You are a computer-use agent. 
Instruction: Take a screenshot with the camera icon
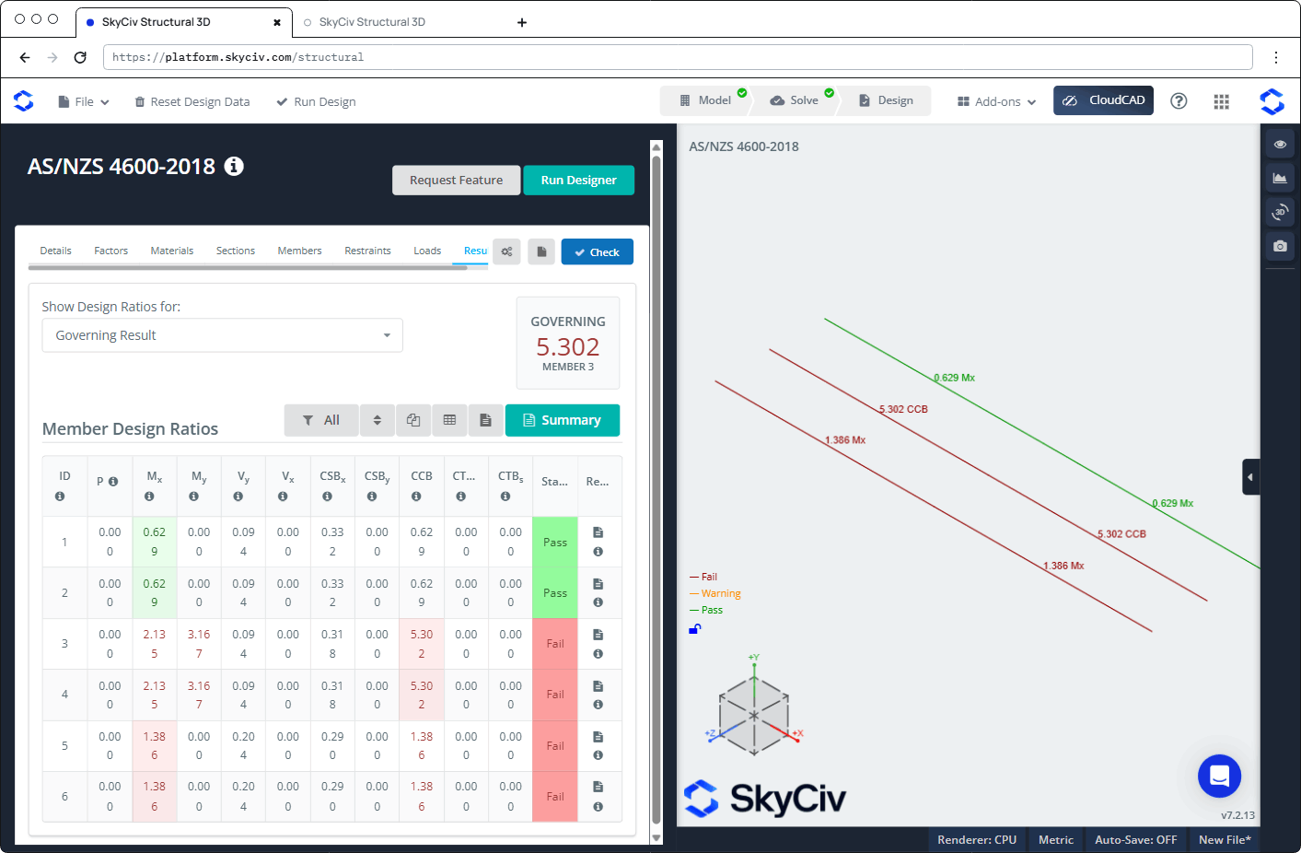click(1280, 246)
